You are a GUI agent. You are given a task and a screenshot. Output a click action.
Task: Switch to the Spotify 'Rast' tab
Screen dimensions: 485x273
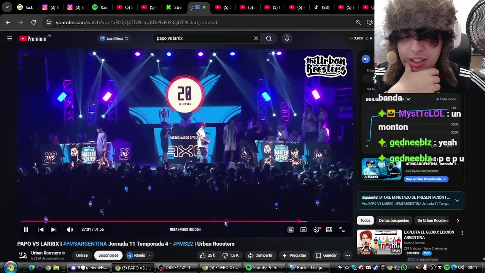tap(100, 7)
